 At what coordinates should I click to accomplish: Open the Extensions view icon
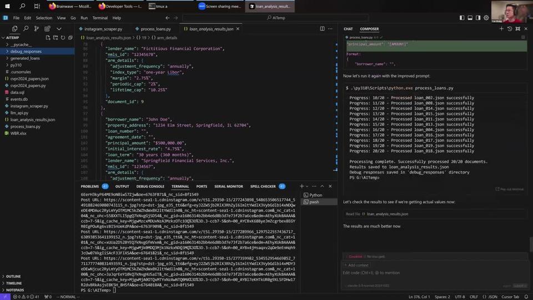pos(47,29)
